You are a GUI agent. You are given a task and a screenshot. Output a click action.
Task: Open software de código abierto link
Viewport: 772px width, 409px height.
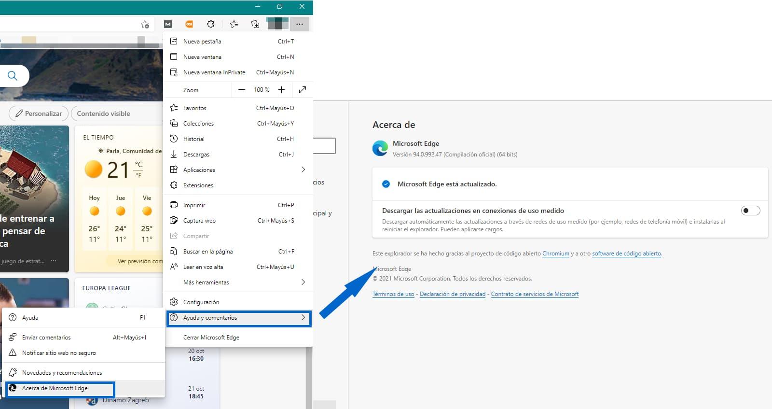(626, 254)
